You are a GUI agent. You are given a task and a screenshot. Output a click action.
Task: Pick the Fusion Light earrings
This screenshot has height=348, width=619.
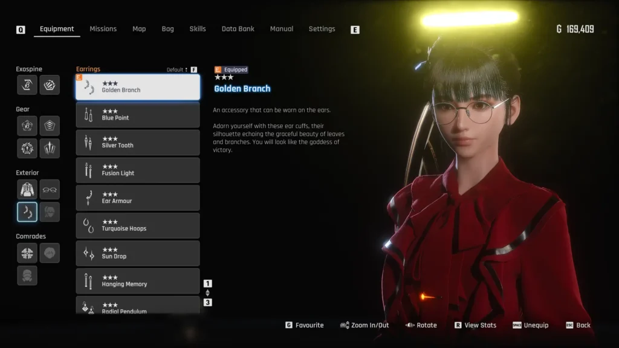(x=138, y=170)
